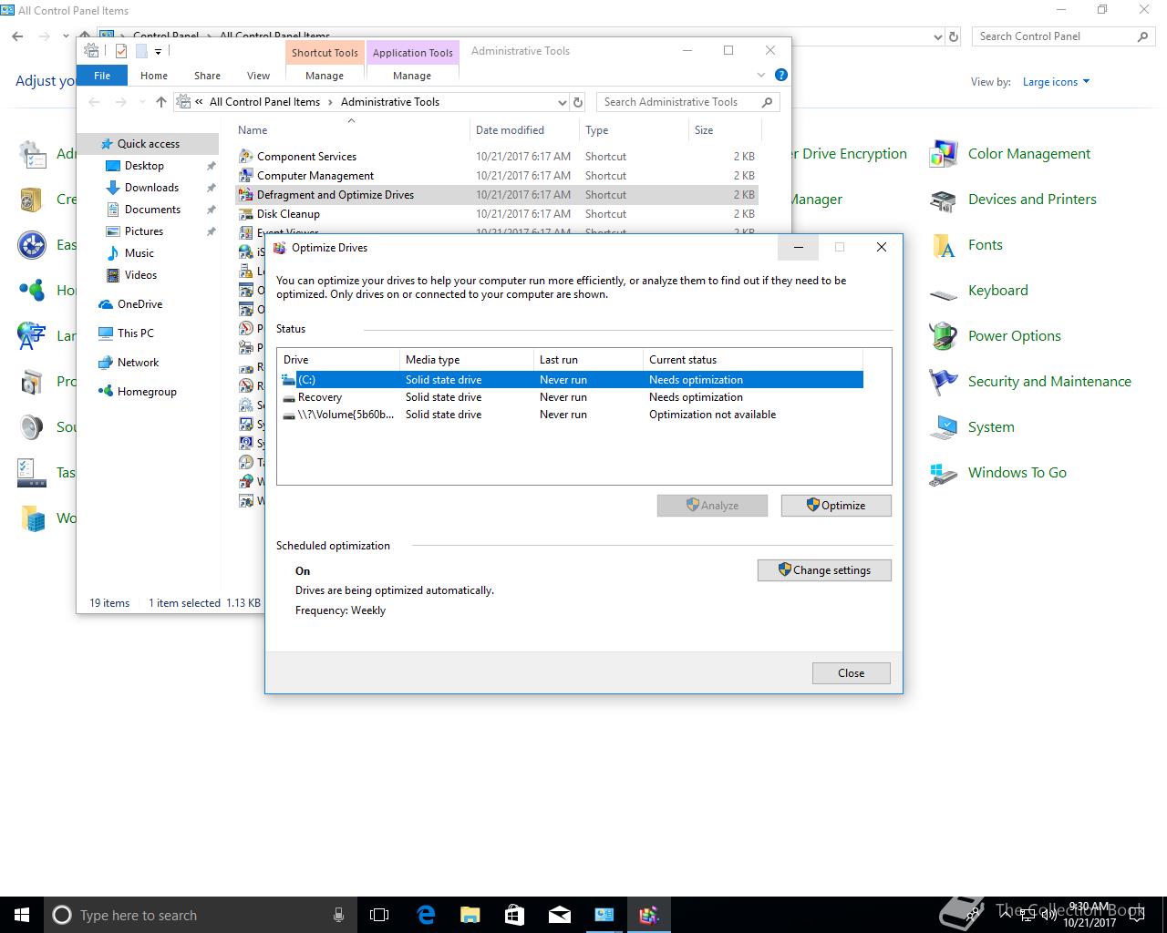This screenshot has width=1167, height=933.
Task: Click the Desktop folder icon in Quick access
Action: pyautogui.click(x=113, y=166)
